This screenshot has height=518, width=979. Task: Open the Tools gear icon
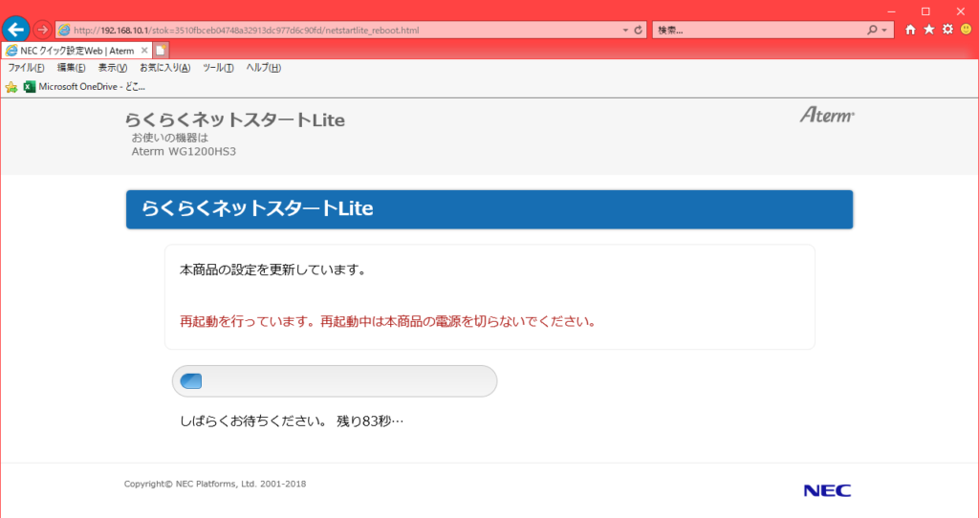(x=947, y=30)
